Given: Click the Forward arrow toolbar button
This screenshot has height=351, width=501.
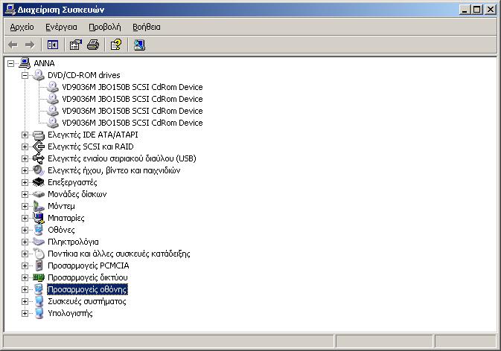Looking at the screenshot, I should point(30,45).
